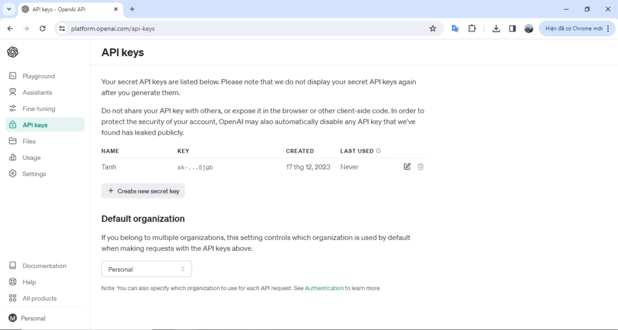
Task: Follow the Authentication link
Action: pos(324,288)
